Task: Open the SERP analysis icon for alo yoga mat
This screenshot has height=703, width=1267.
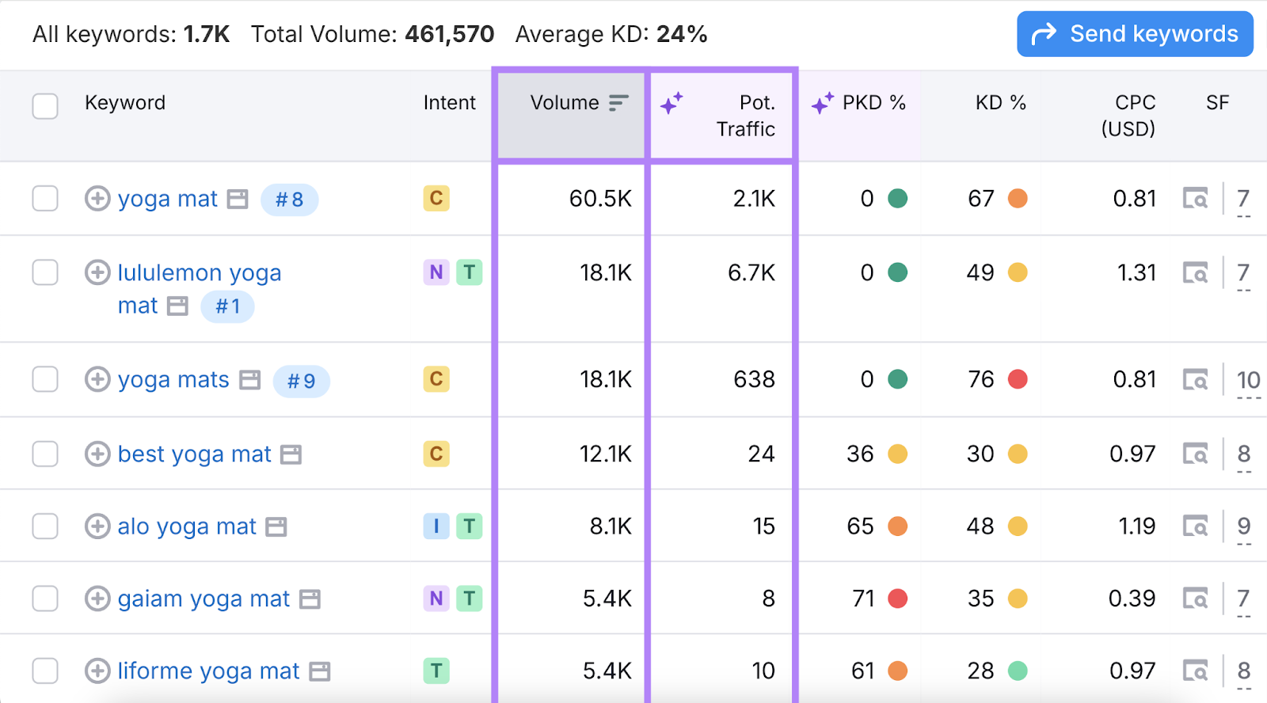Action: pos(1195,526)
